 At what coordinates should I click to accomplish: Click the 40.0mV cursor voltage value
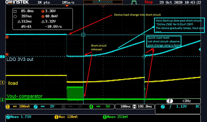[51, 16]
